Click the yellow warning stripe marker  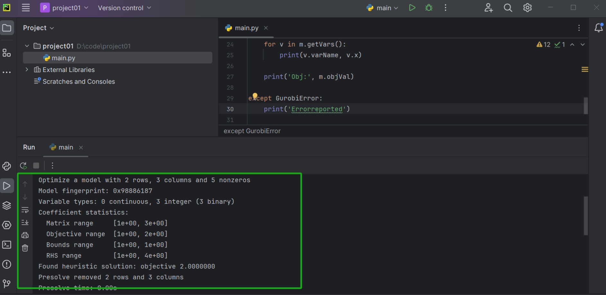(x=585, y=69)
